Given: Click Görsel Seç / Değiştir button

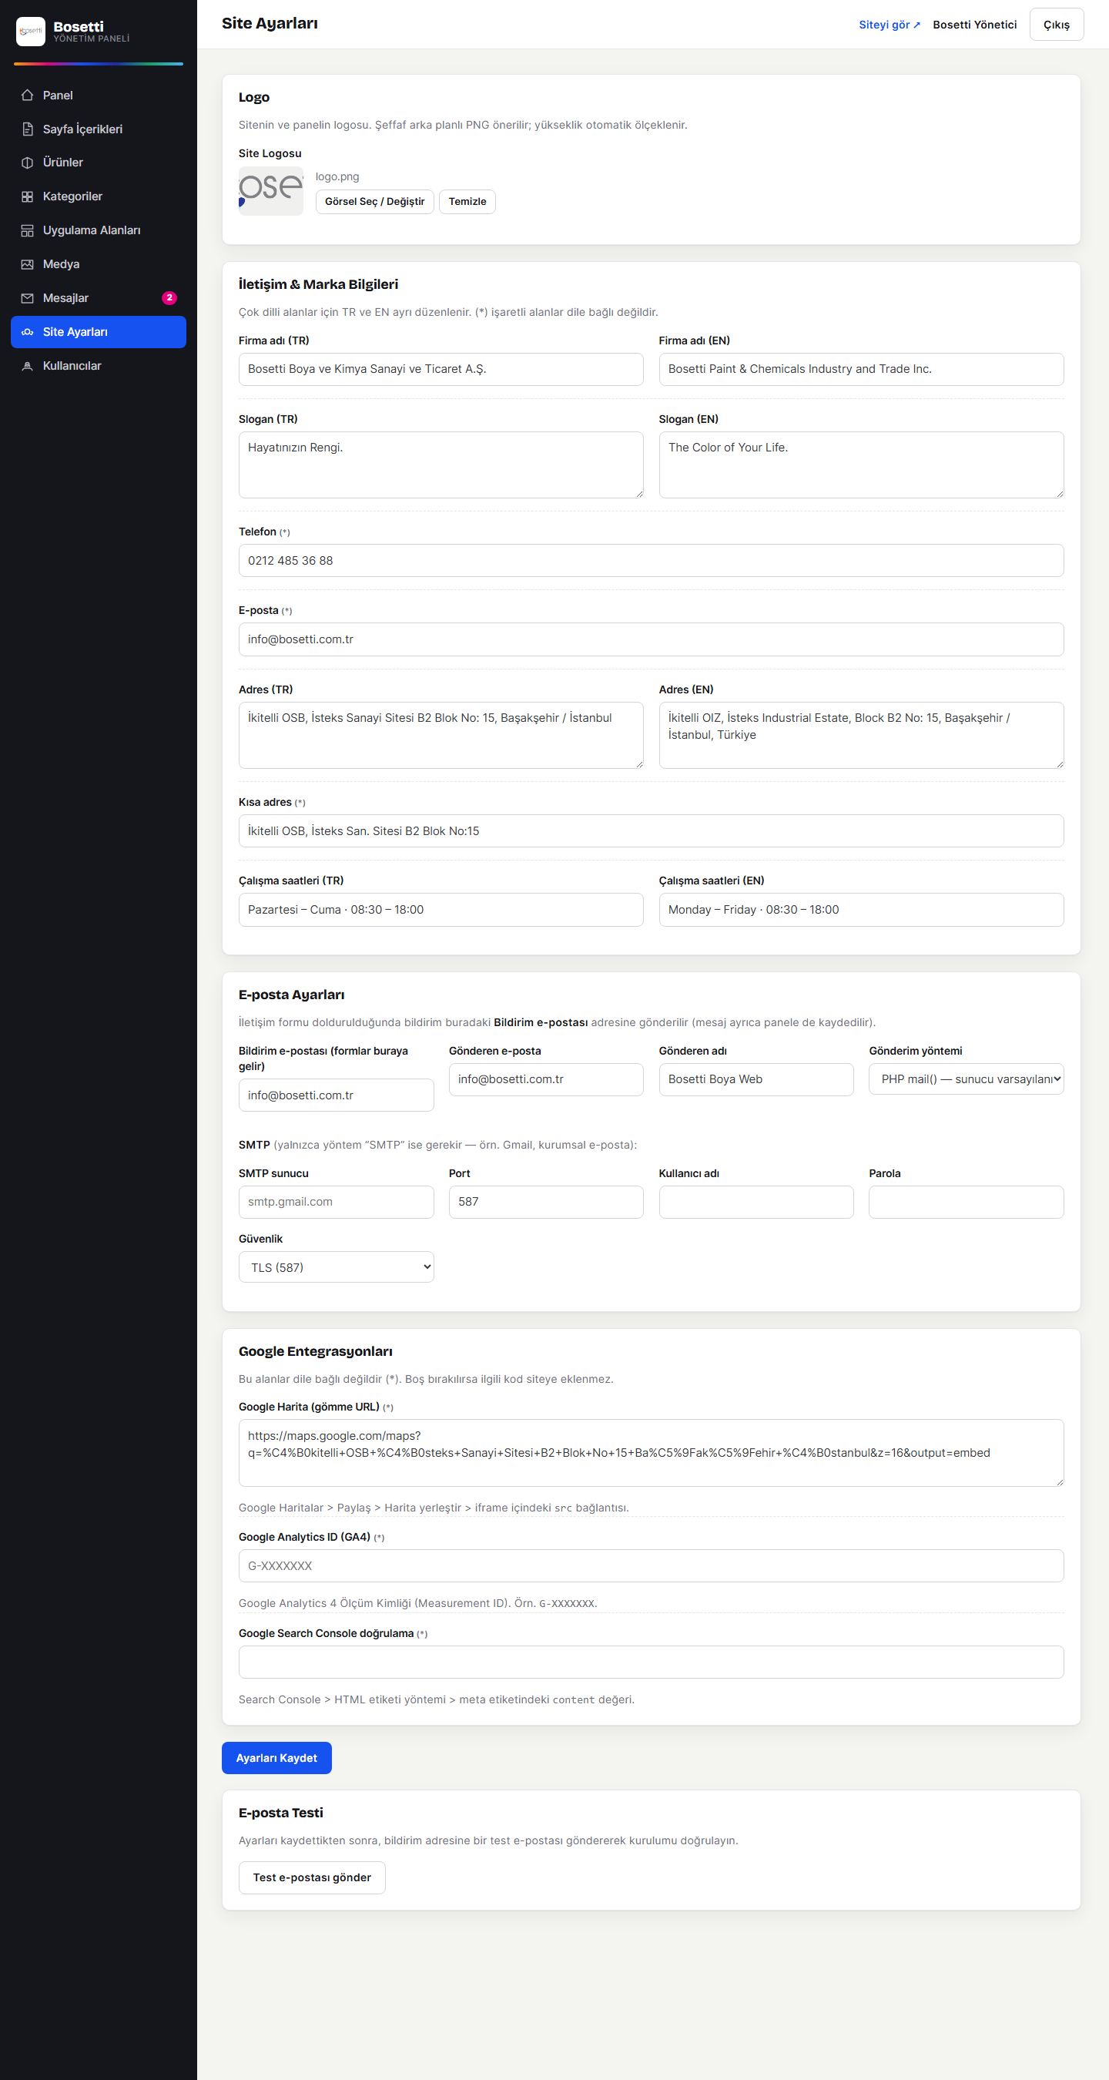Looking at the screenshot, I should click(x=374, y=202).
